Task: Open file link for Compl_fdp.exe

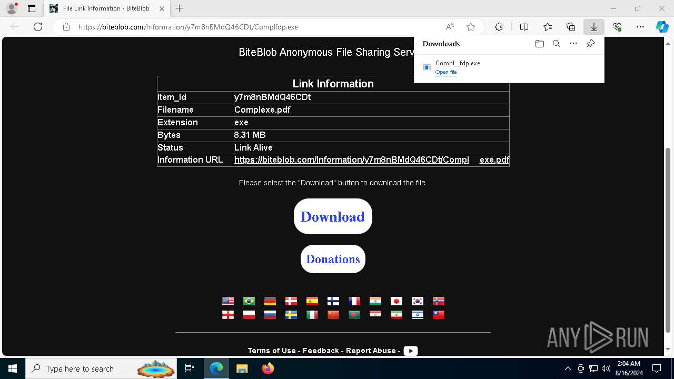Action: point(446,72)
